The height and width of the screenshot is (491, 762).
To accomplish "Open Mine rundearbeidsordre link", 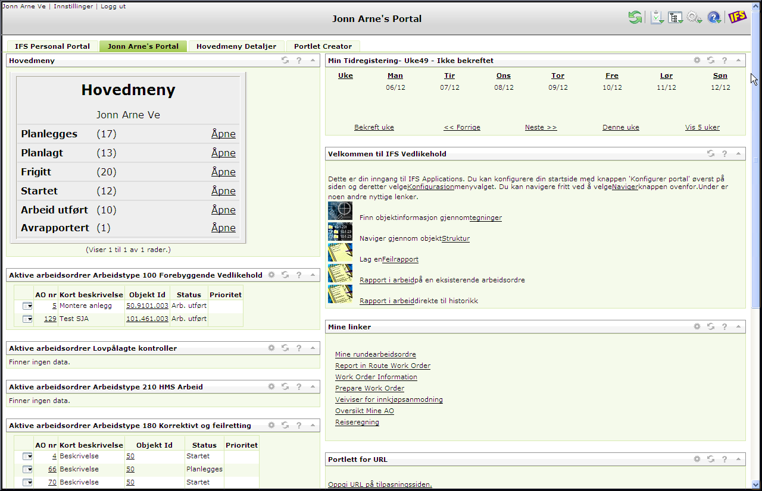I will pos(376,354).
